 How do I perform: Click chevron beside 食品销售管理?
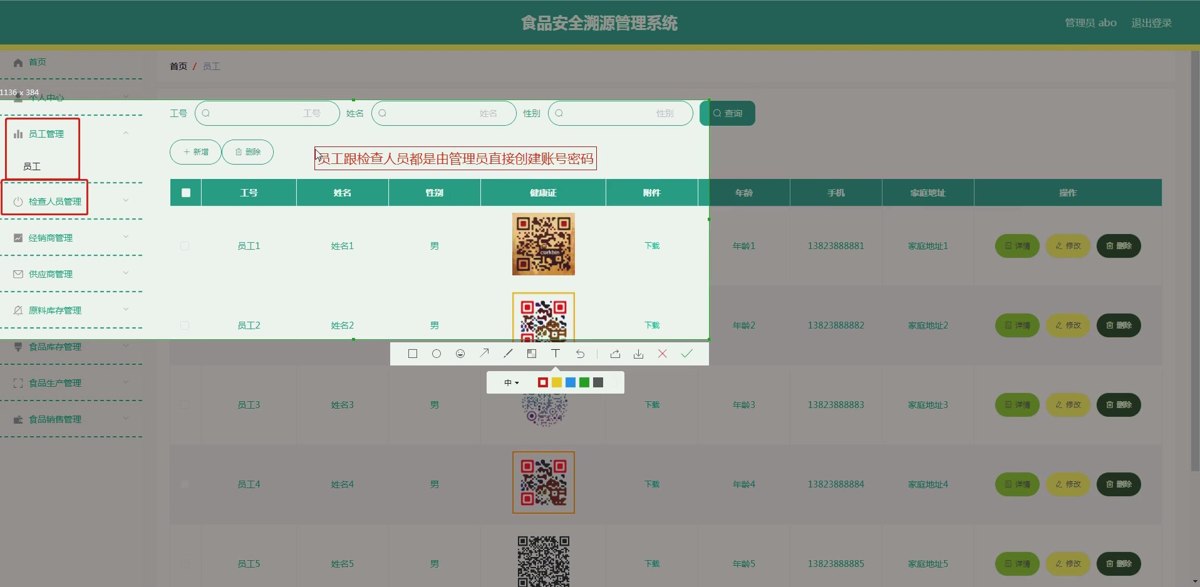126,419
